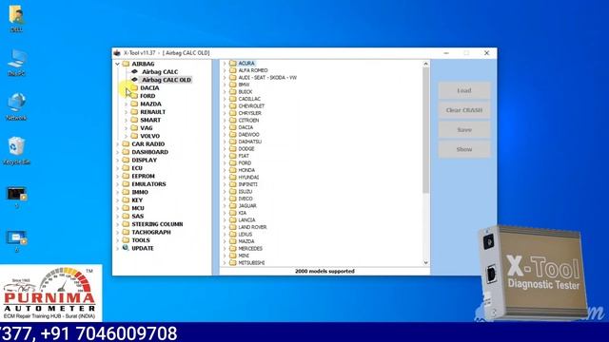This screenshot has width=609, height=342.
Task: Select MITSUBISHI in brand list
Action: pos(251,263)
